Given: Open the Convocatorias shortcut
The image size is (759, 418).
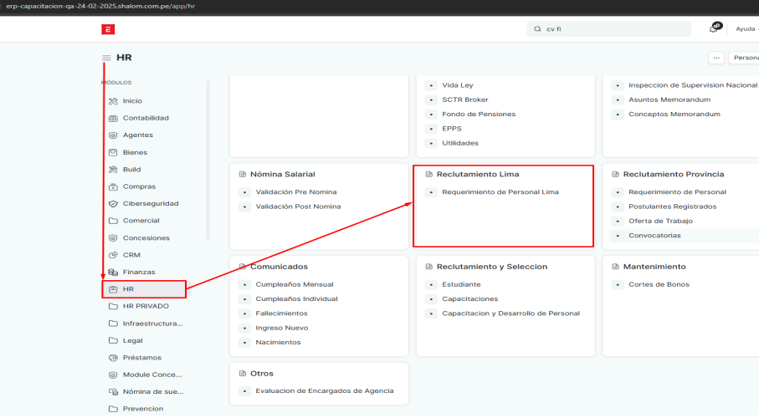Looking at the screenshot, I should 654,235.
